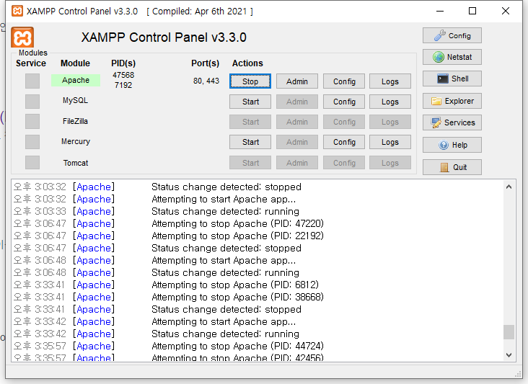Click the 3:03:33 running status log line
Viewport: 528px width, 384px height.
pos(157,211)
